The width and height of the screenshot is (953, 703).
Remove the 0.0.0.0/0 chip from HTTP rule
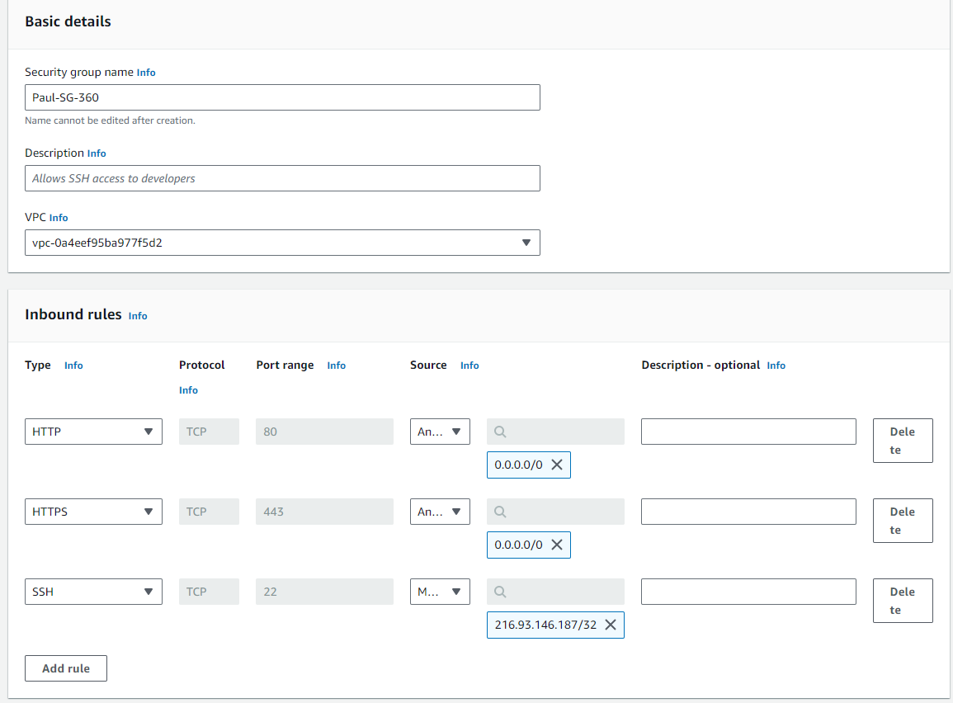pyautogui.click(x=557, y=465)
